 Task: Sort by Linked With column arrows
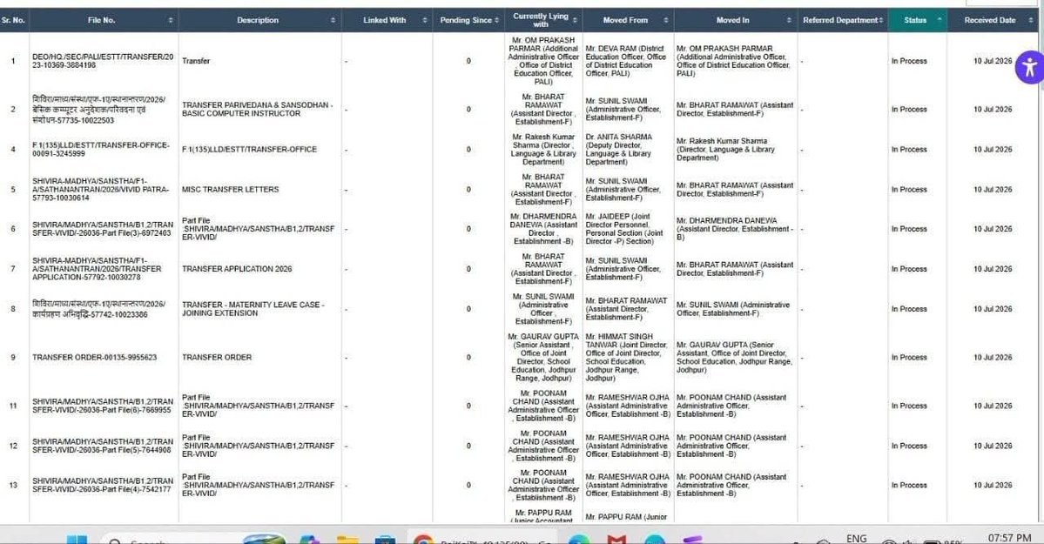tap(425, 21)
